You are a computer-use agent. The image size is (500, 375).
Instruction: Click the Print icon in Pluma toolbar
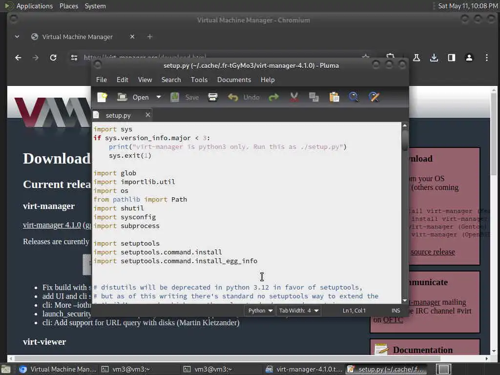[213, 97]
